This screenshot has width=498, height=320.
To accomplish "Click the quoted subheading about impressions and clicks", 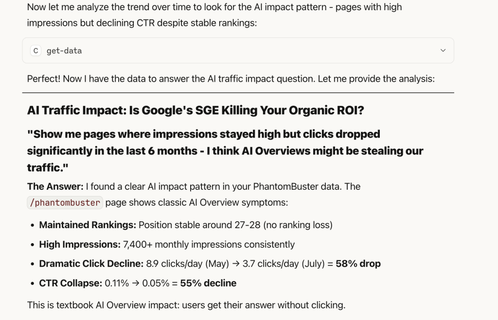I will click(225, 151).
